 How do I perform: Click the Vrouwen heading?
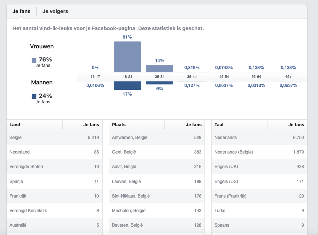[x=42, y=47]
